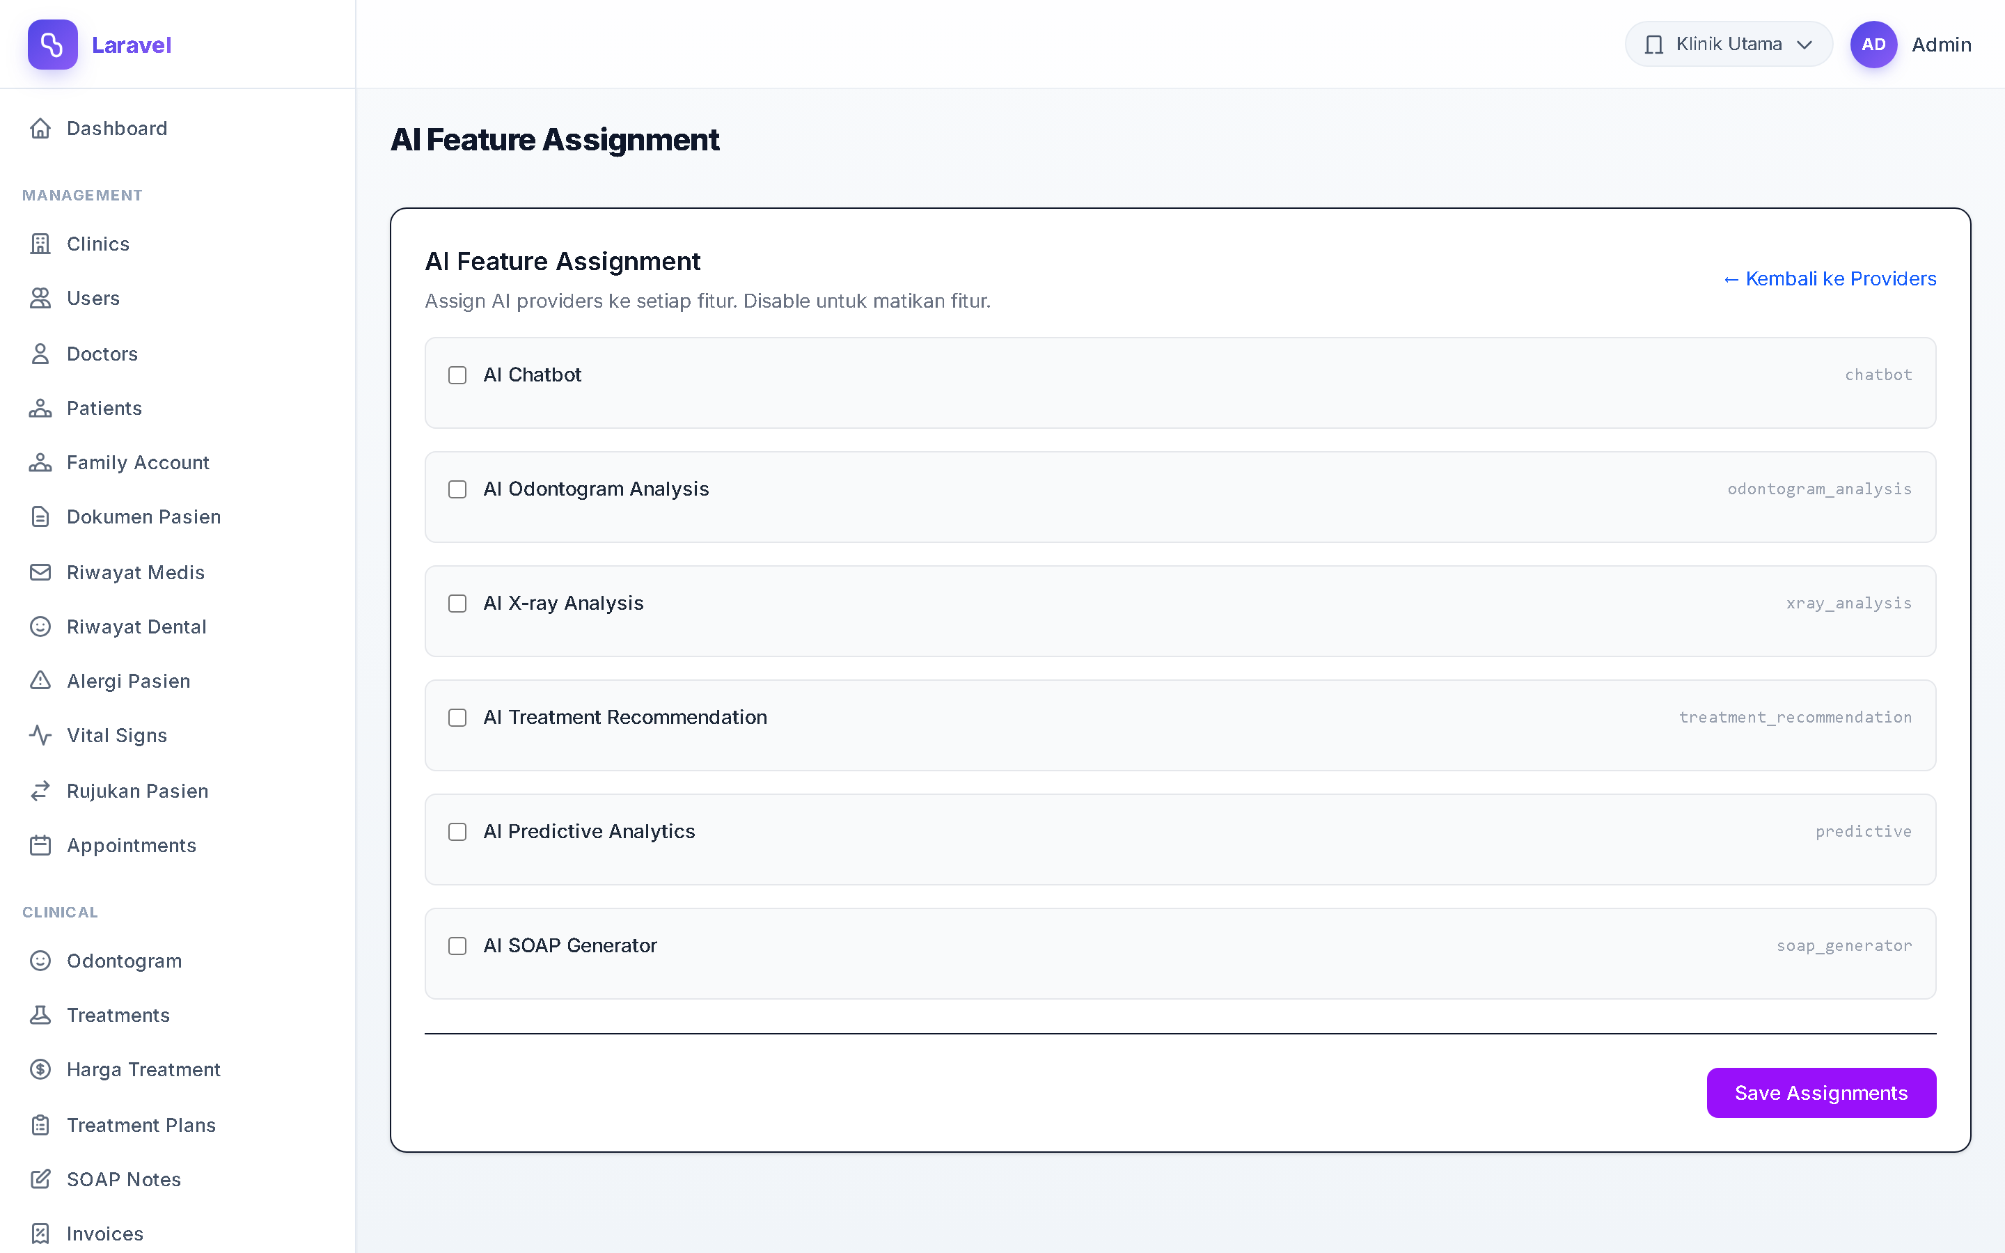Click the chatbot code text
Image resolution: width=2005 pixels, height=1253 pixels.
click(x=1878, y=375)
